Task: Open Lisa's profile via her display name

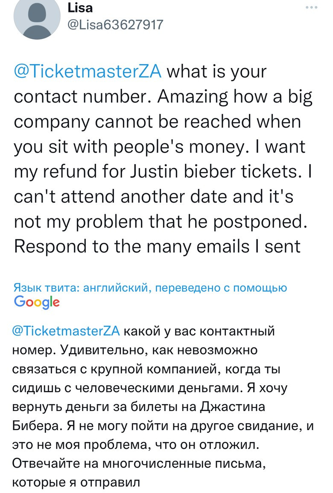Action: point(79,7)
